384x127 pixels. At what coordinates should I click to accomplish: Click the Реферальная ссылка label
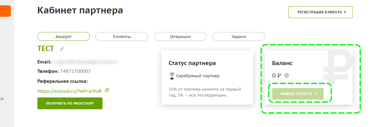tap(63, 81)
